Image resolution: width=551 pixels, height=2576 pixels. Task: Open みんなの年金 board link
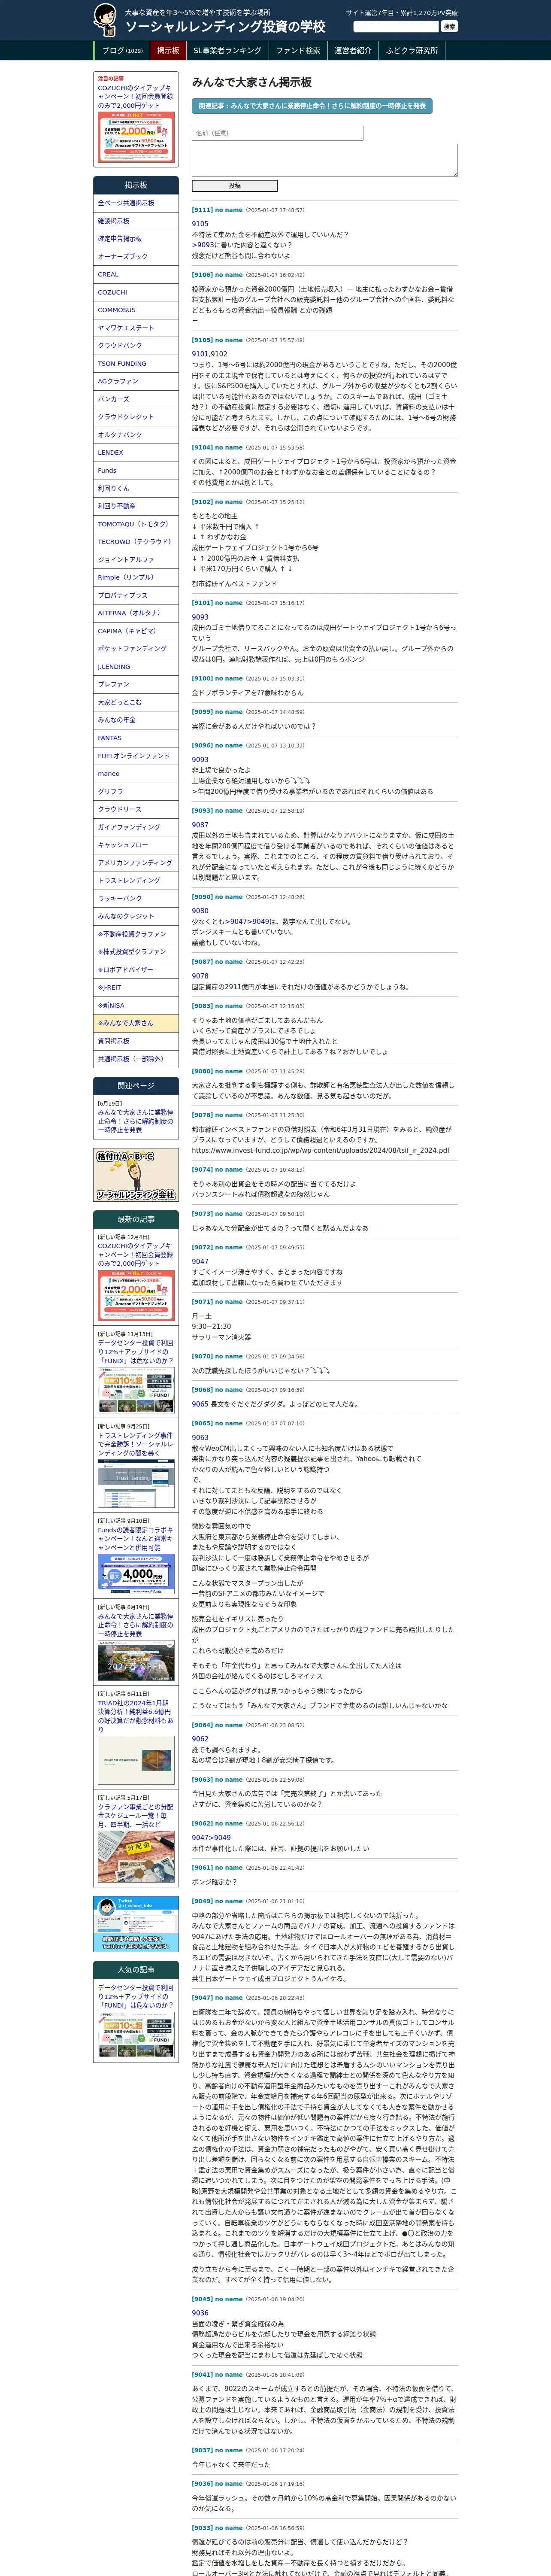pyautogui.click(x=136, y=720)
